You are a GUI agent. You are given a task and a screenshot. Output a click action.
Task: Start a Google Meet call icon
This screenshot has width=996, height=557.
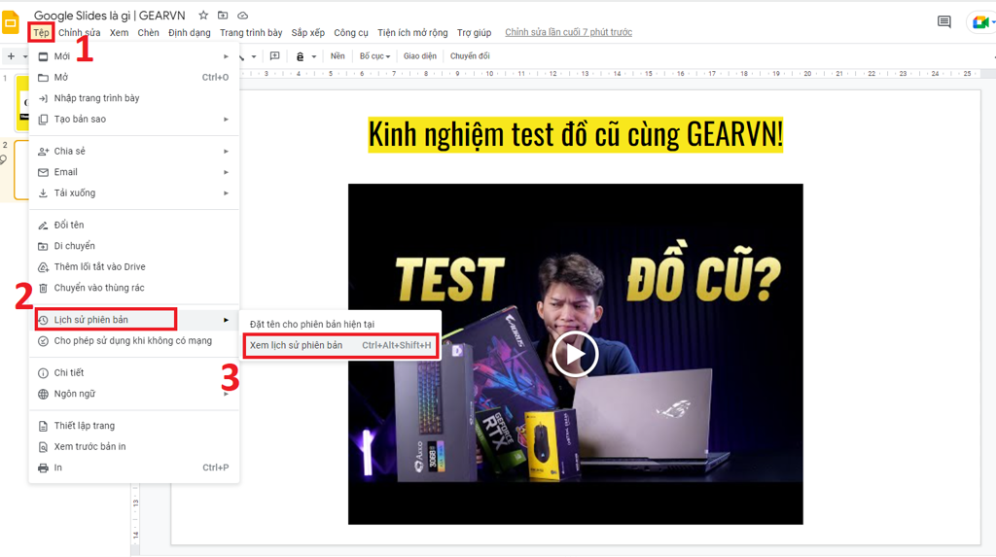pyautogui.click(x=981, y=22)
